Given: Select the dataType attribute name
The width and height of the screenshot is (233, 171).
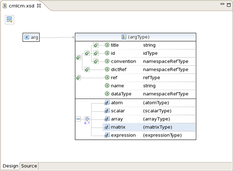Looking at the screenshot, I should click(121, 94).
